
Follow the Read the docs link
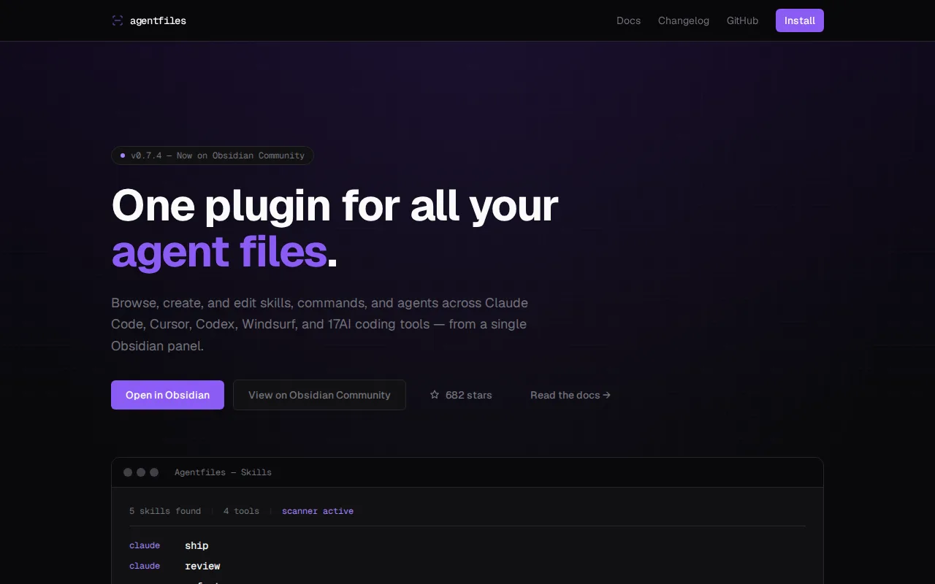click(570, 395)
